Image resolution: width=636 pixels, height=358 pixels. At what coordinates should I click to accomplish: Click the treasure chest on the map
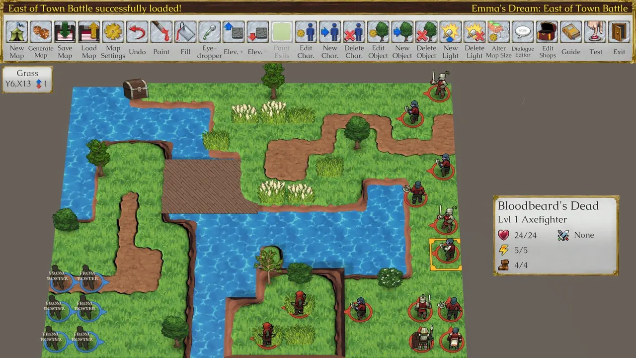[x=136, y=89]
